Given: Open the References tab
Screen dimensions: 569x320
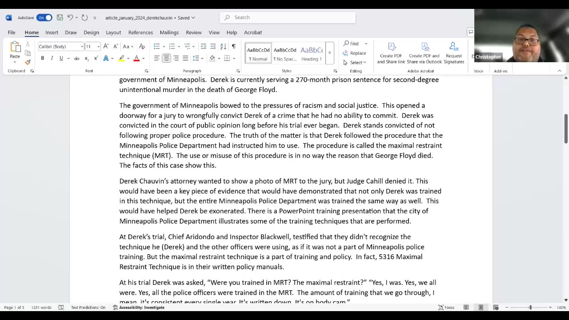Looking at the screenshot, I should click(x=140, y=32).
